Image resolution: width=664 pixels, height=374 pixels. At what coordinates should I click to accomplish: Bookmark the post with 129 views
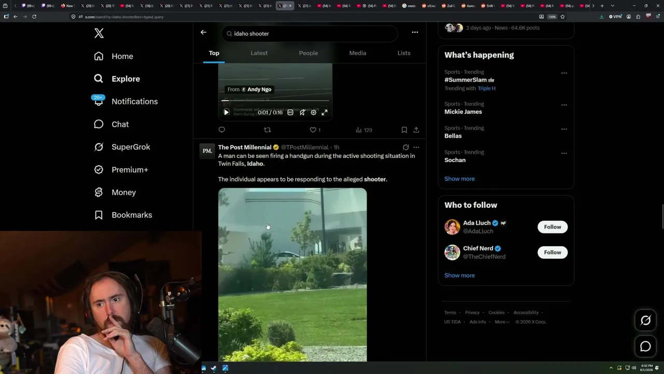coord(404,130)
